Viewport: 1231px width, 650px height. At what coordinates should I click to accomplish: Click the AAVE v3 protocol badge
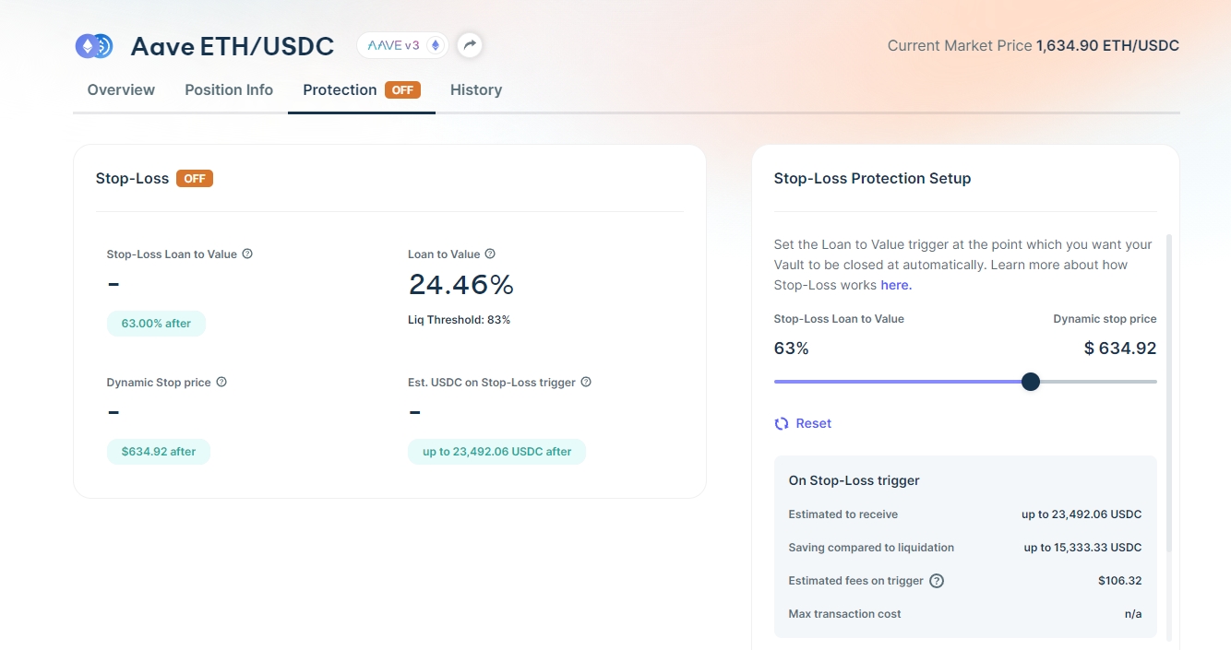coord(403,44)
